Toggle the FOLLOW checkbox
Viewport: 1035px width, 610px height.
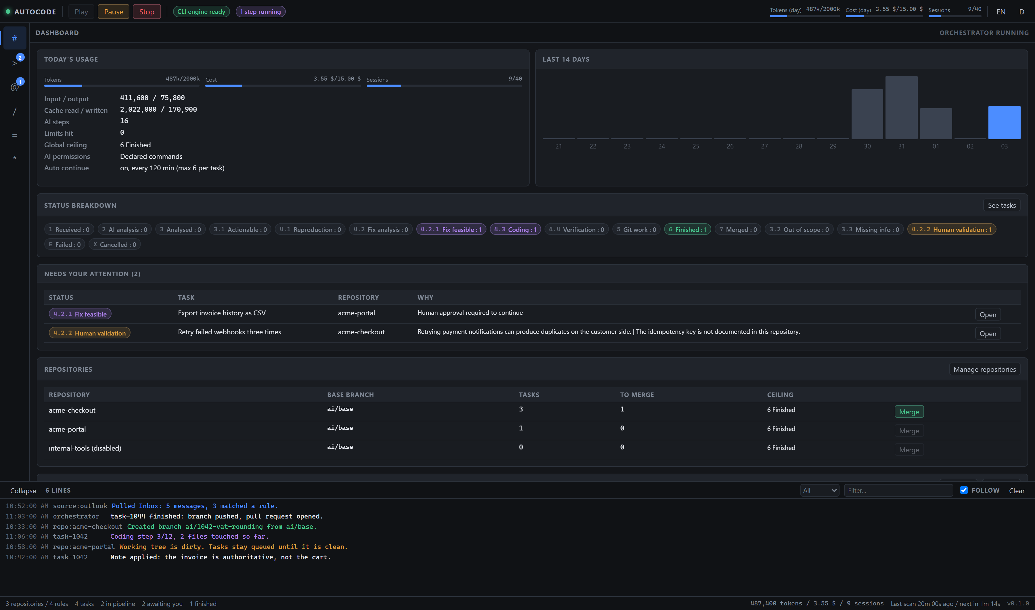coord(964,490)
